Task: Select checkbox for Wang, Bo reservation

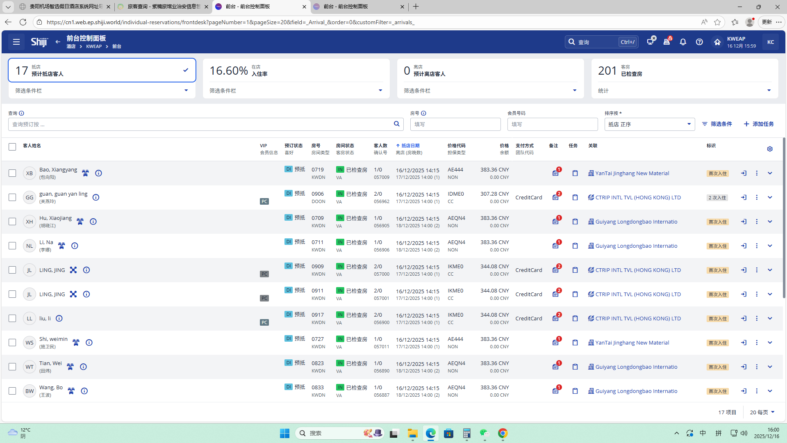Action: pyautogui.click(x=12, y=391)
